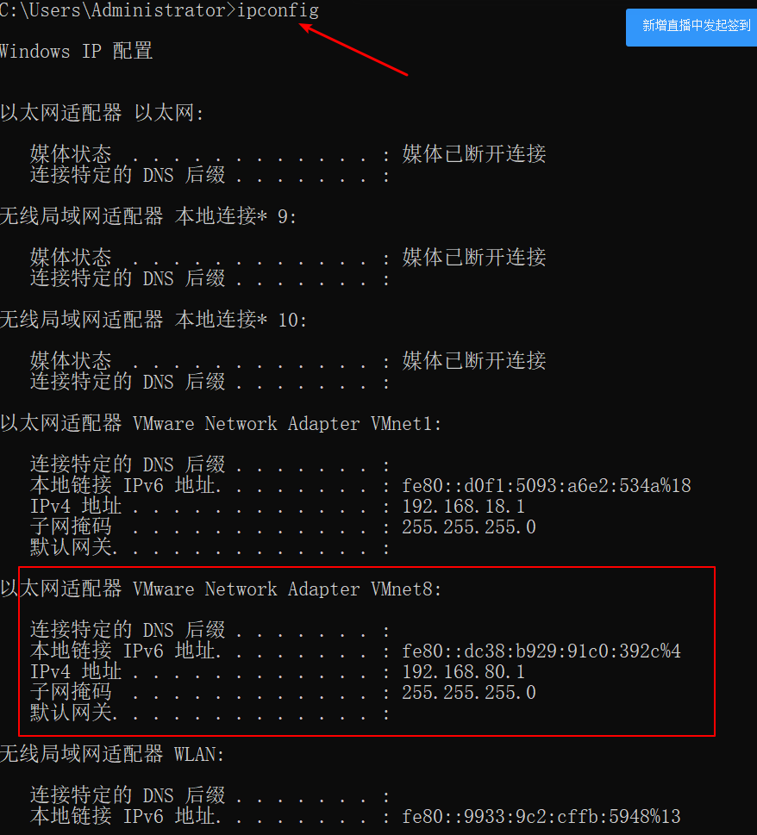Click the VMnet8 subnet mask value
The image size is (757, 835).
[468, 692]
